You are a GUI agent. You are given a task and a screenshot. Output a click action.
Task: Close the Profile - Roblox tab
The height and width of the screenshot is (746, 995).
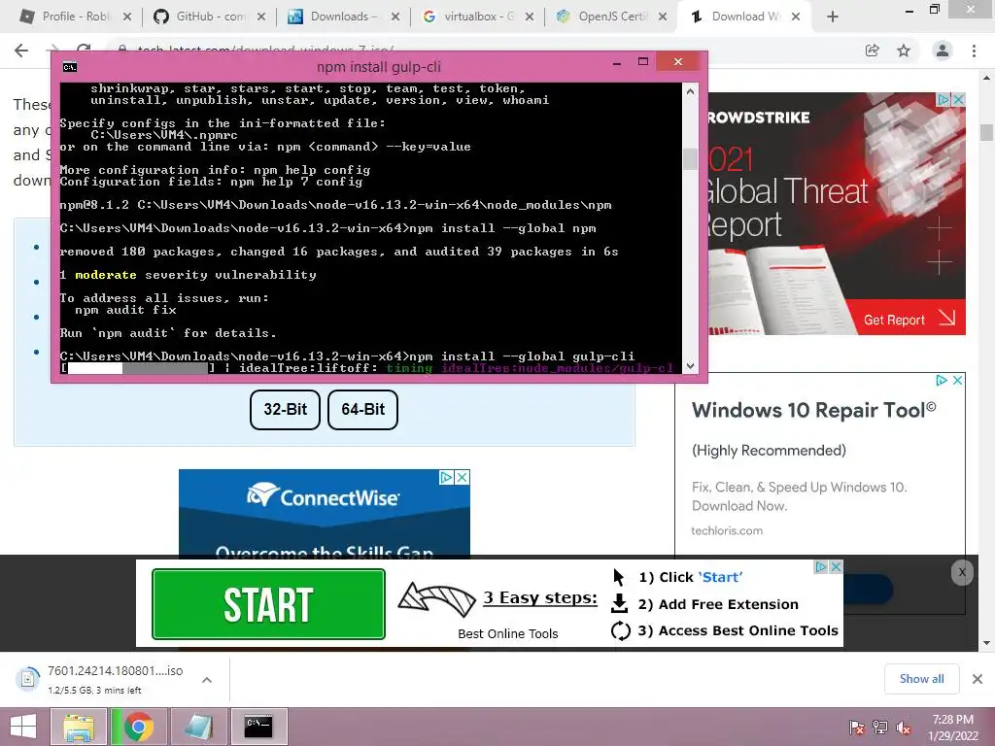tap(127, 17)
